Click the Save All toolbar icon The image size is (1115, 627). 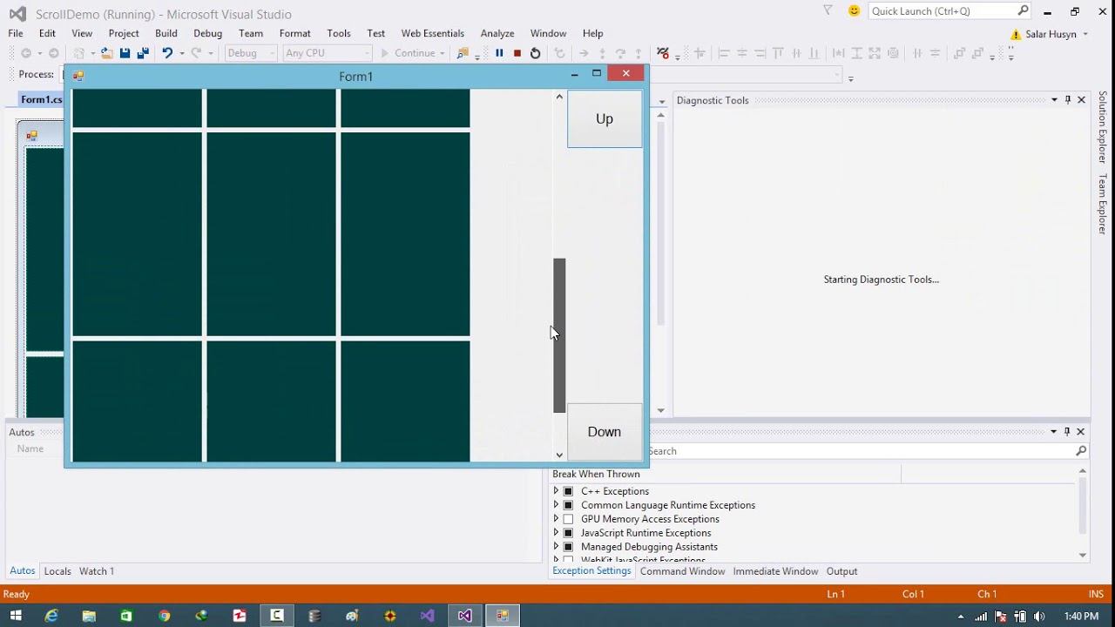[x=141, y=53]
